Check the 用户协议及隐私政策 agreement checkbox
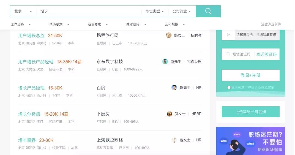This screenshot has width=295, height=155. coord(229,88)
